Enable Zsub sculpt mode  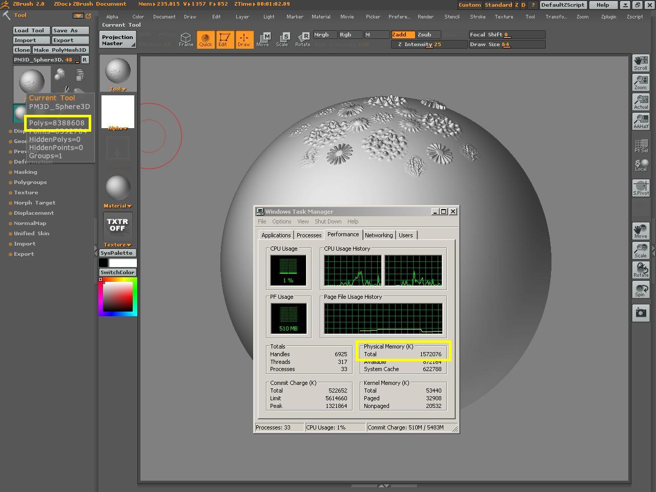[429, 35]
